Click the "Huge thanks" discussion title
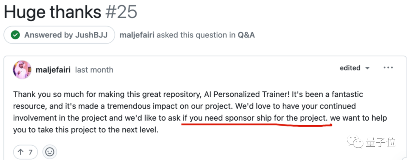Viewport: 409px width, 160px height. tap(52, 12)
